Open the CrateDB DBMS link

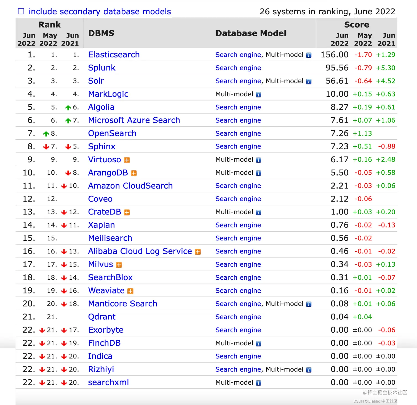tap(105, 212)
